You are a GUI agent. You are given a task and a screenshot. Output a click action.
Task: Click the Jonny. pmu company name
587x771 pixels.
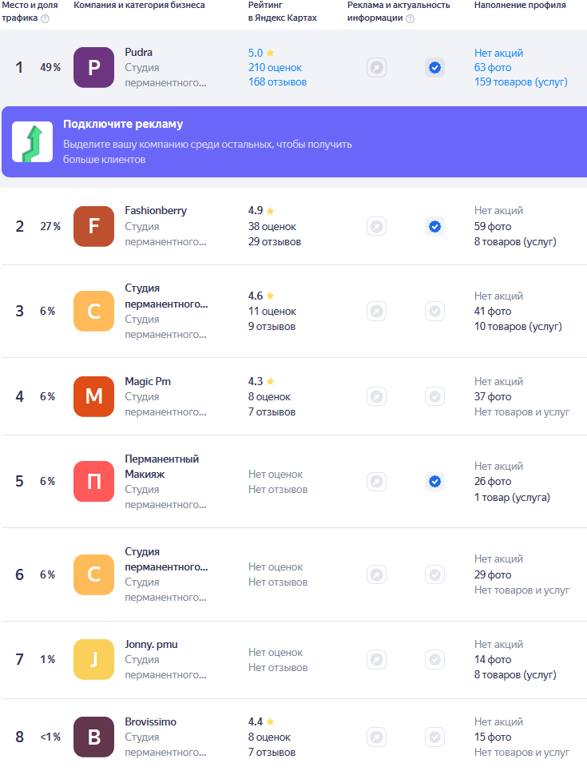point(152,644)
